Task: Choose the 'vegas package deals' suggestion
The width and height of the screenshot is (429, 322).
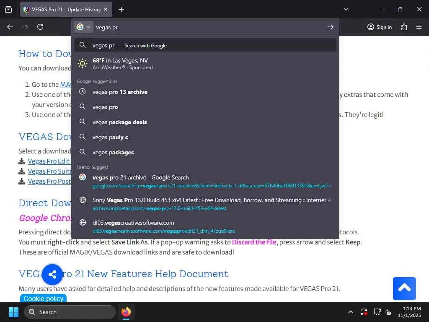Action: pos(205,122)
